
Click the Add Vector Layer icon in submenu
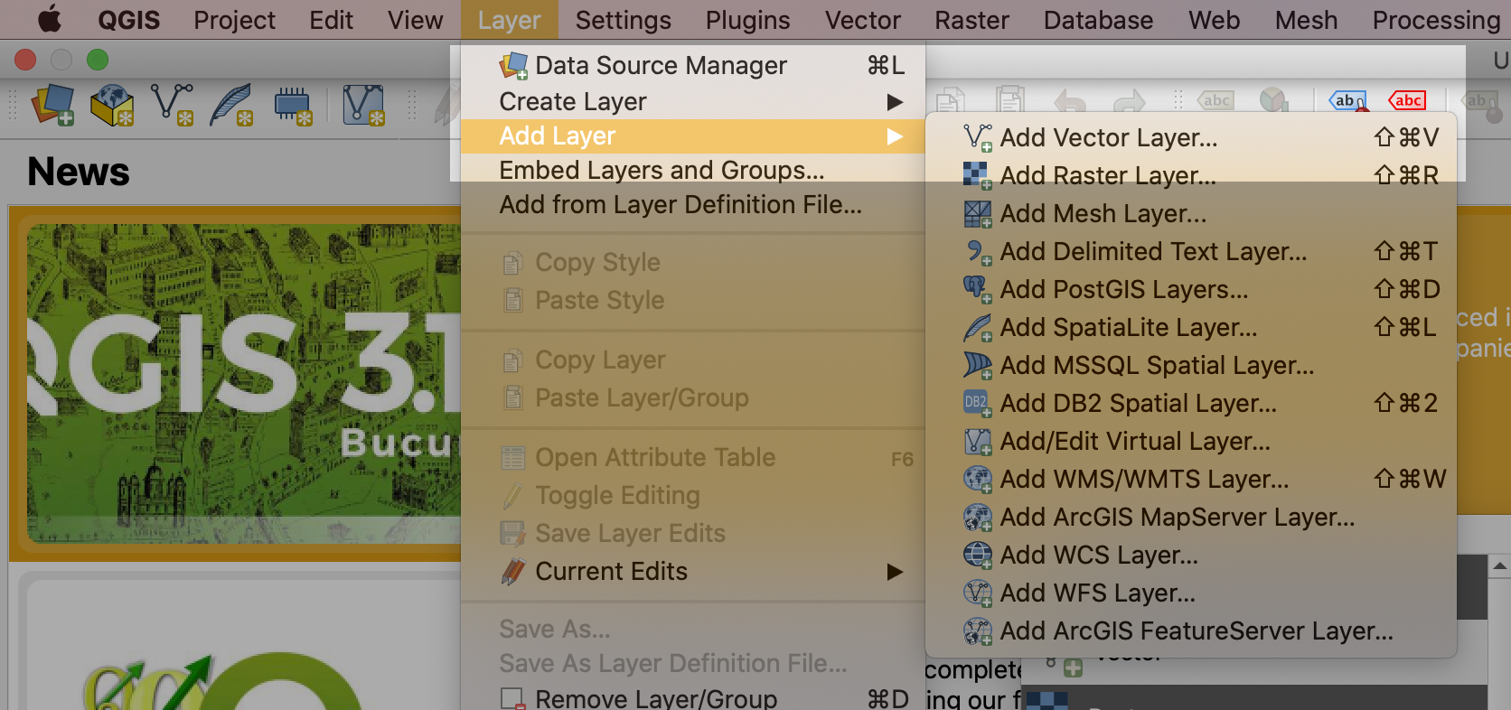[978, 138]
